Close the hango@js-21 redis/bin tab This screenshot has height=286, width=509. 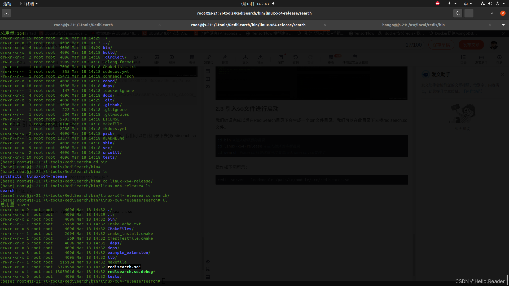click(490, 25)
